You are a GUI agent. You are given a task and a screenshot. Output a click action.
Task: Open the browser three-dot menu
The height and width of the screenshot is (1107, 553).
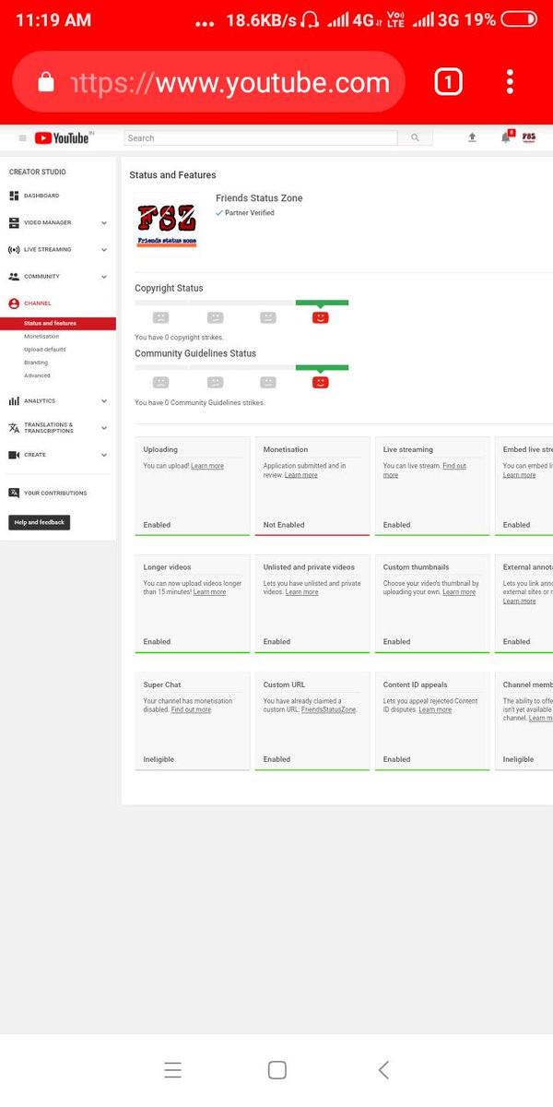[510, 83]
